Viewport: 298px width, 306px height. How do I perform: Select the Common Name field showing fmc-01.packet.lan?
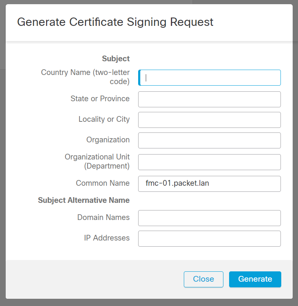click(x=209, y=184)
